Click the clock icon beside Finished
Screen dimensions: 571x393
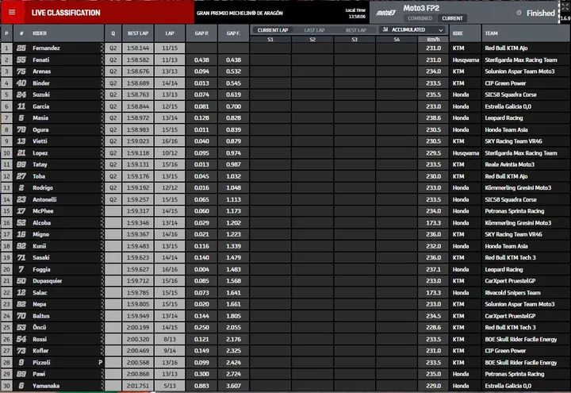pyautogui.click(x=519, y=13)
